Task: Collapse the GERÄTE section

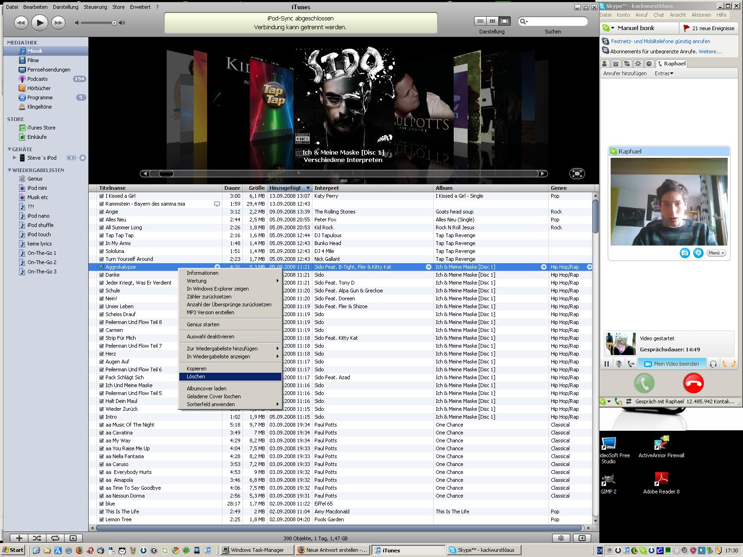Action: click(x=10, y=149)
